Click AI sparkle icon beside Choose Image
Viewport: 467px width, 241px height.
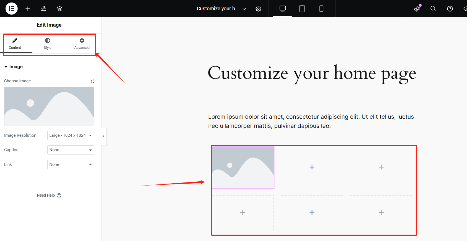(92, 81)
